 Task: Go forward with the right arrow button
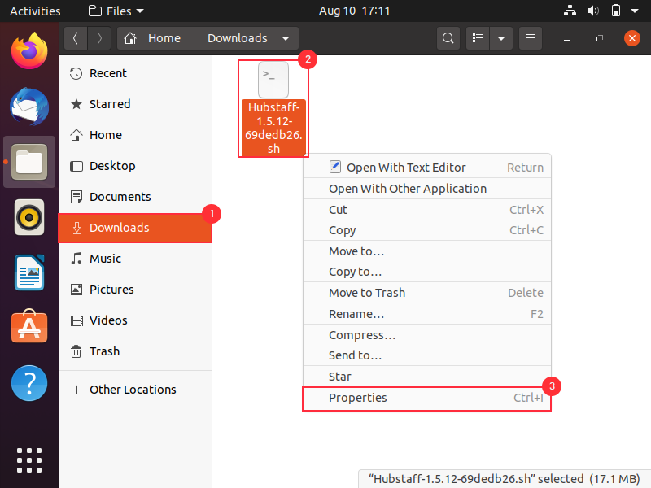click(x=98, y=38)
